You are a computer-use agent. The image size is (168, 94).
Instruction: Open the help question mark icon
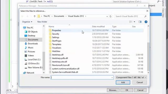[146, 22]
